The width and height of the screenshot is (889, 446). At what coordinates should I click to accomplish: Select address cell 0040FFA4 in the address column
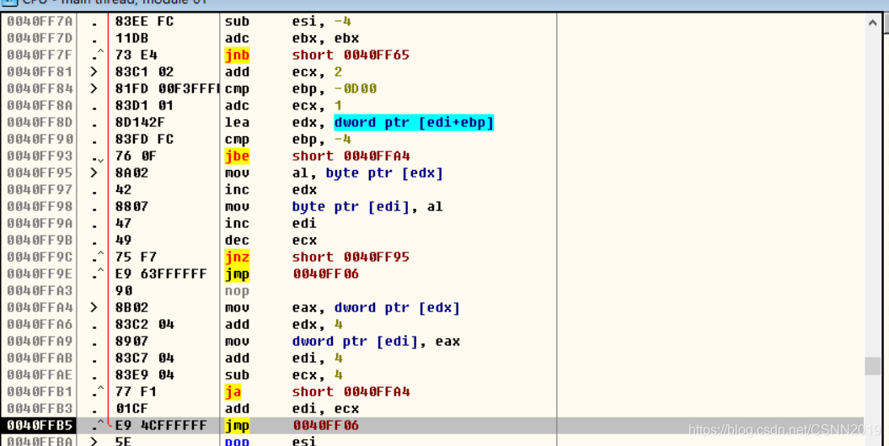(x=40, y=308)
